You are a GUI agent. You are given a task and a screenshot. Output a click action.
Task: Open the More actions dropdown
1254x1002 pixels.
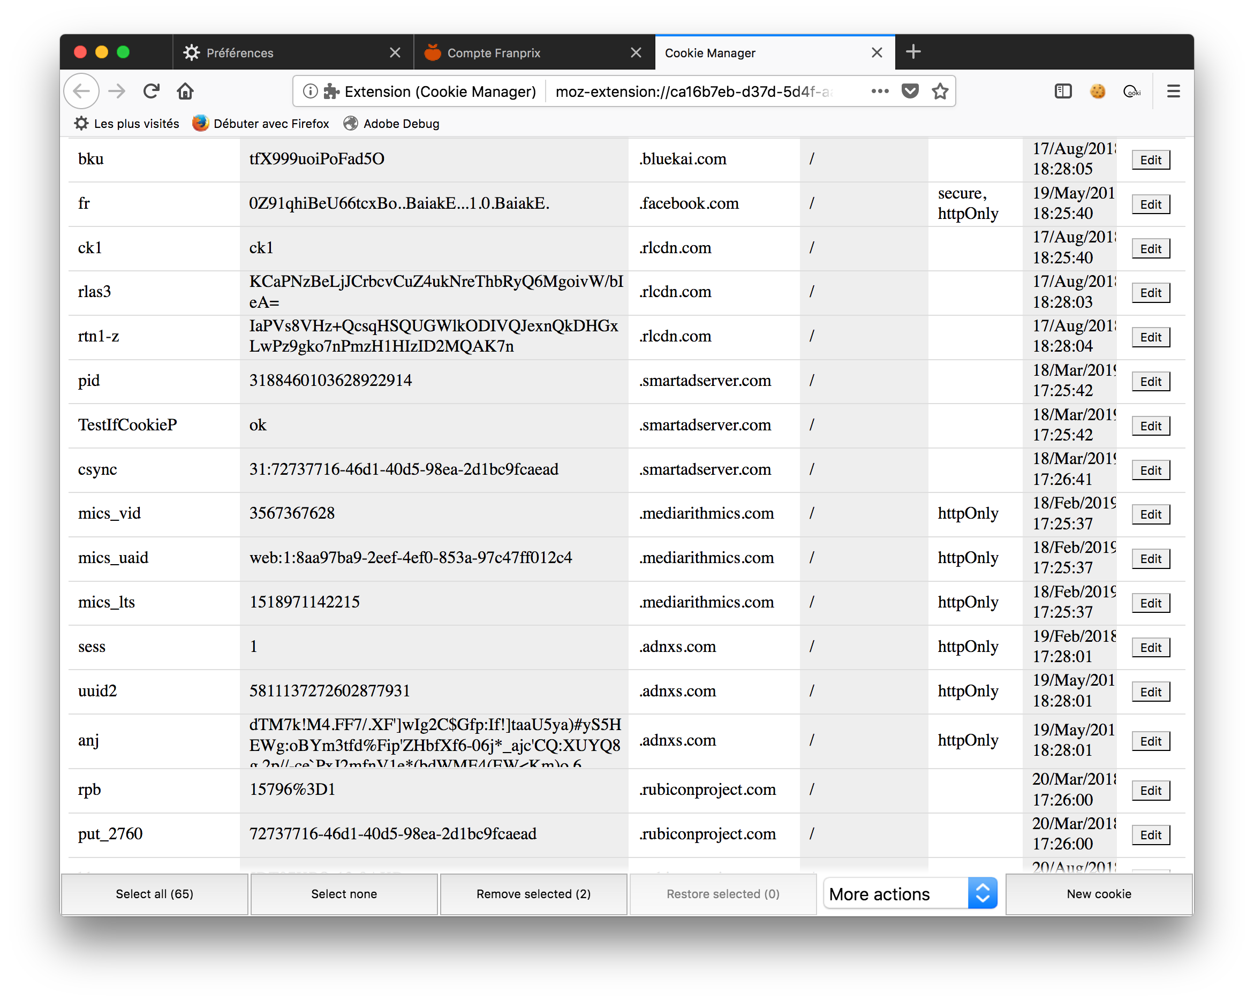[x=910, y=894]
